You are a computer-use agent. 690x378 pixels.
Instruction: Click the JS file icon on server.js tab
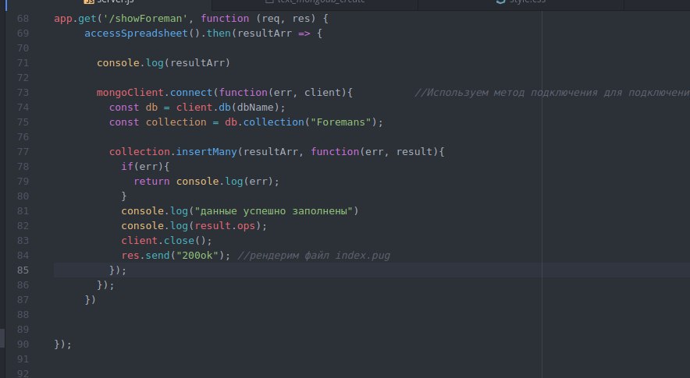pos(89,2)
